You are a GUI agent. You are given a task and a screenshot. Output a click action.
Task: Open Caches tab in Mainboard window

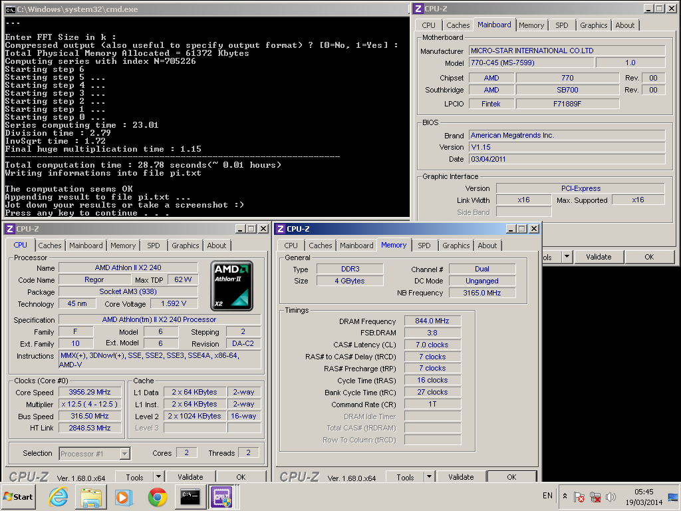pyautogui.click(x=458, y=25)
